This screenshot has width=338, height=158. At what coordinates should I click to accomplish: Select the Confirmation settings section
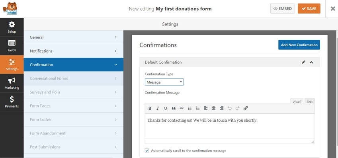[x=74, y=64]
